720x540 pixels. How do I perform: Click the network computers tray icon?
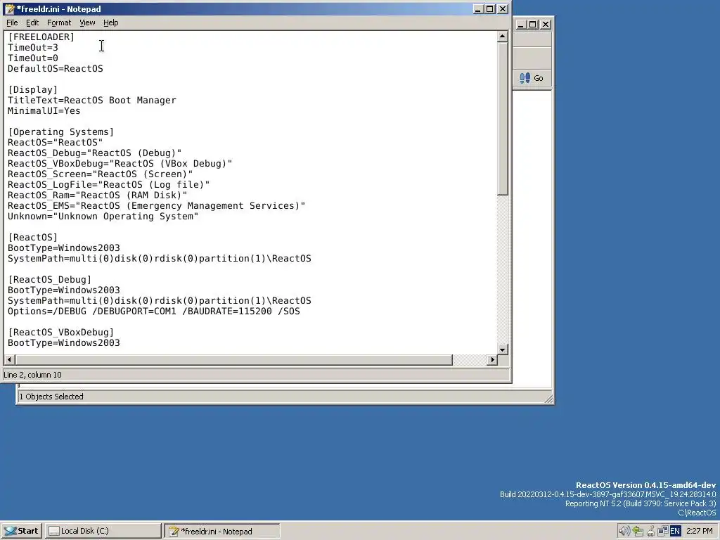click(662, 531)
